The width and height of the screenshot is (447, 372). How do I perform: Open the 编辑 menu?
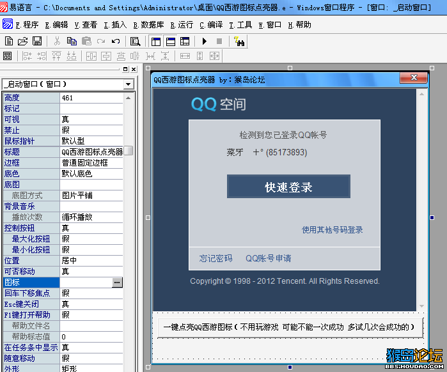pos(56,25)
